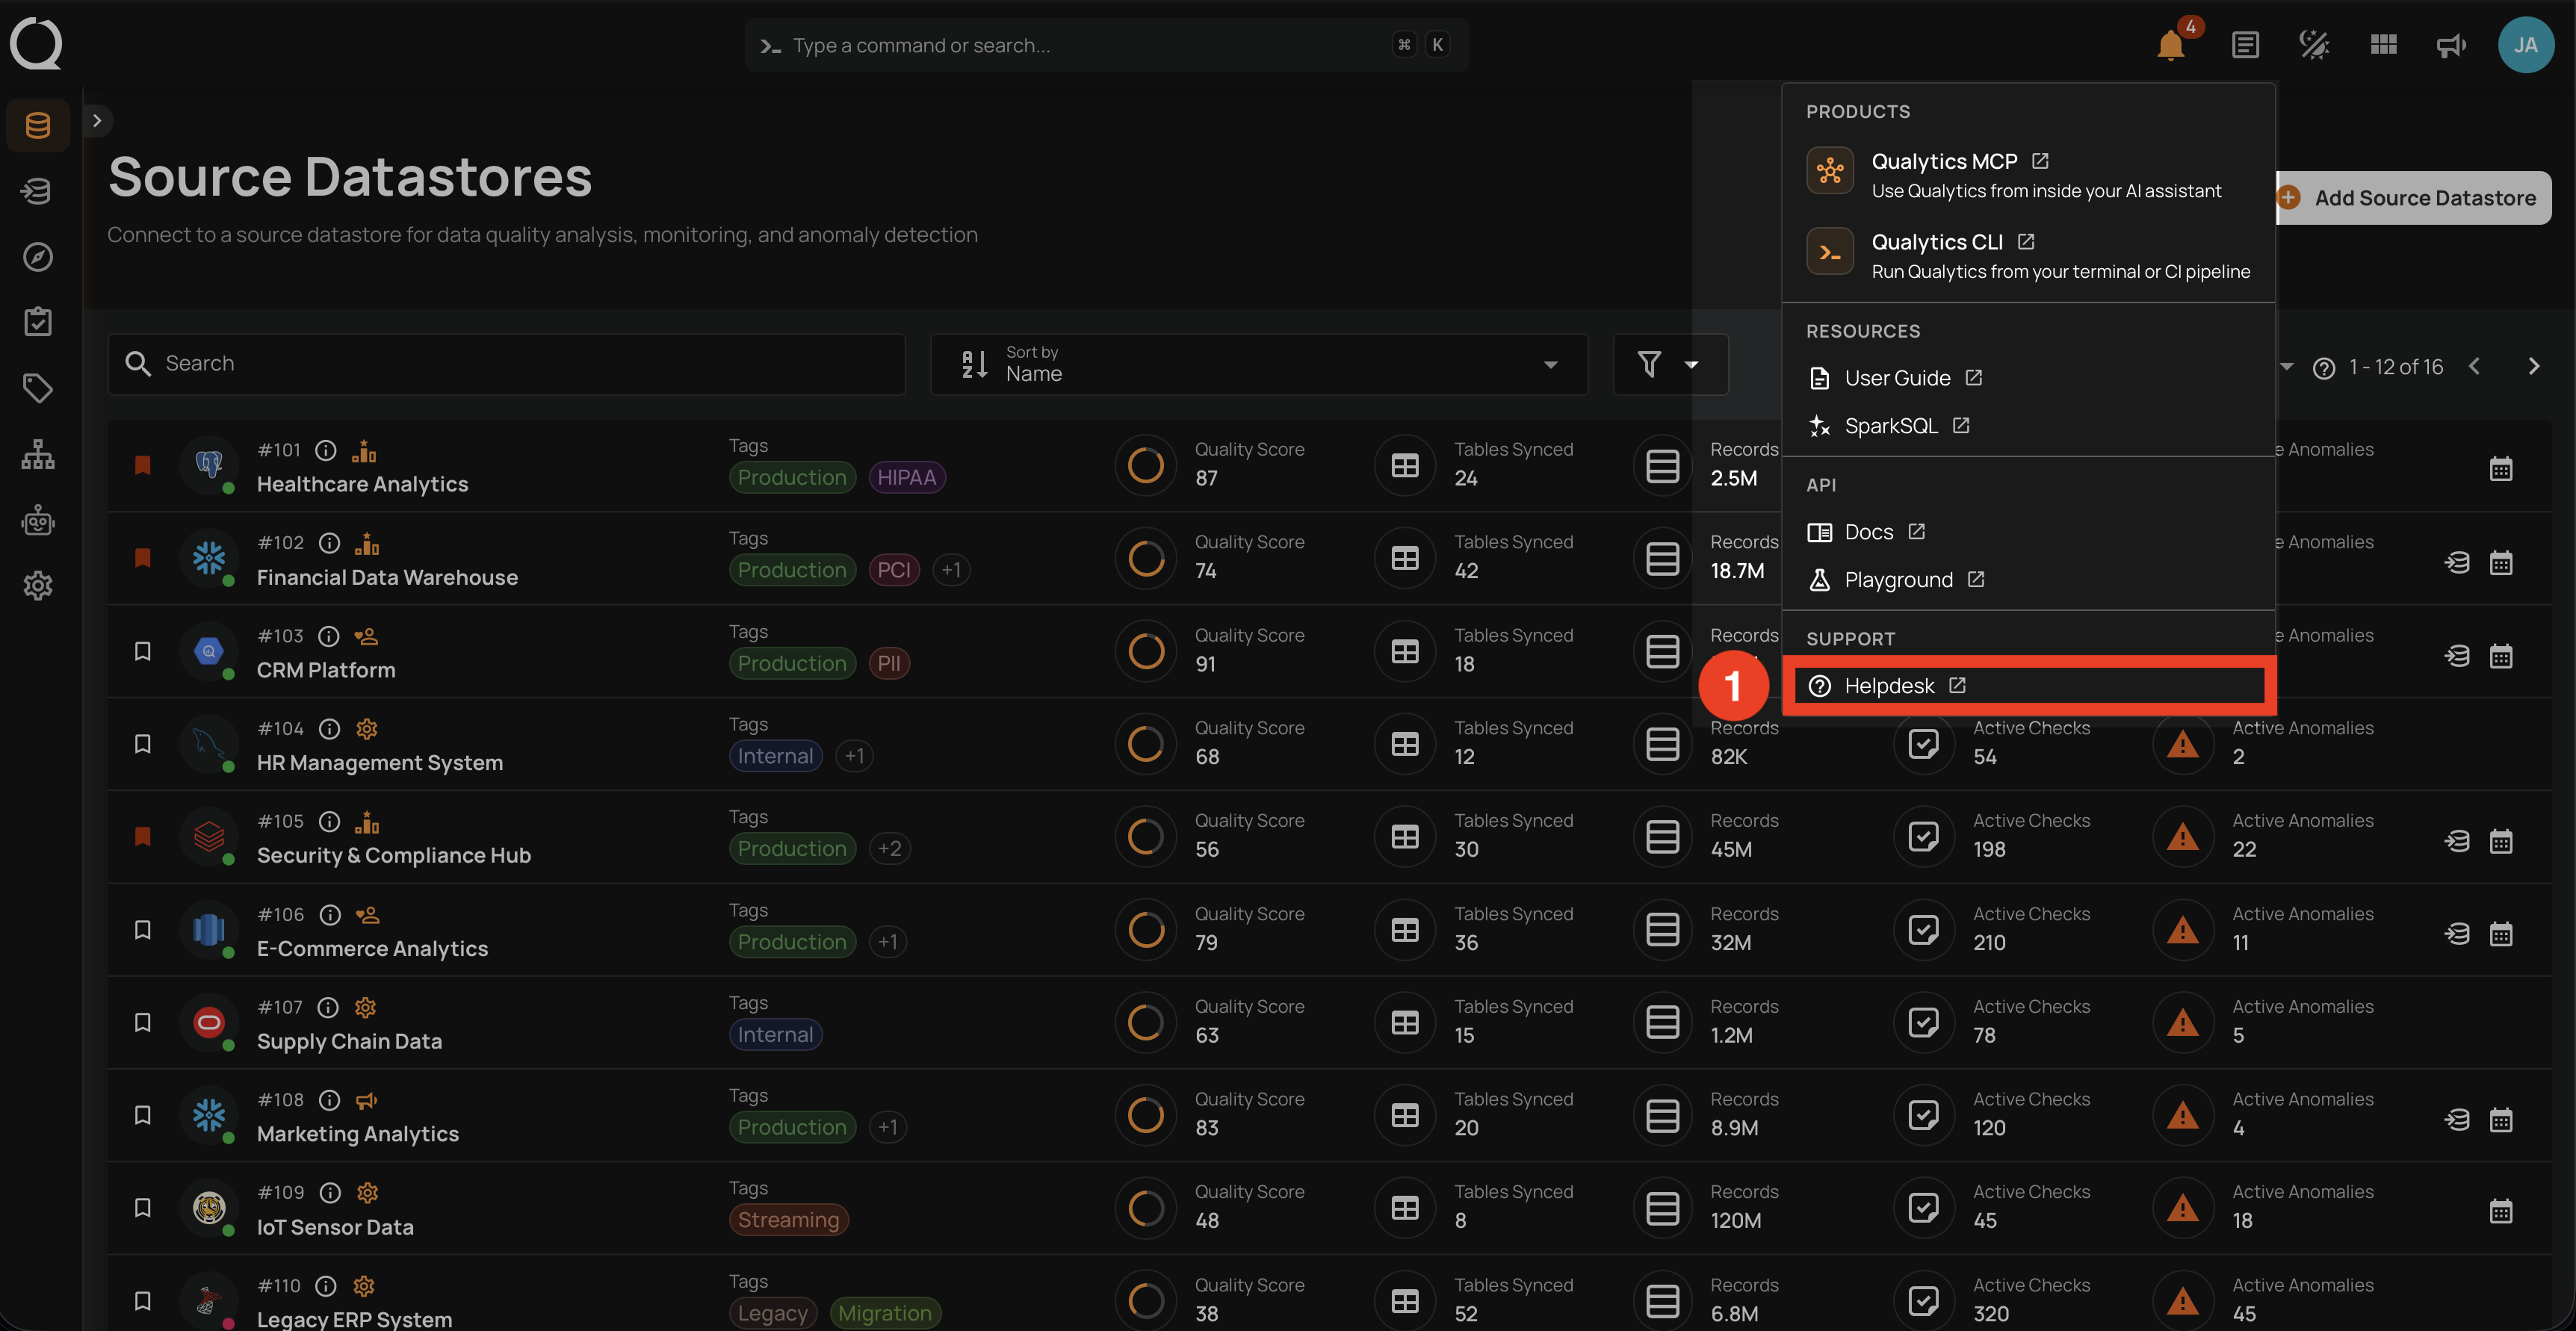Toggle the bookmark on HR Management System

(x=142, y=744)
